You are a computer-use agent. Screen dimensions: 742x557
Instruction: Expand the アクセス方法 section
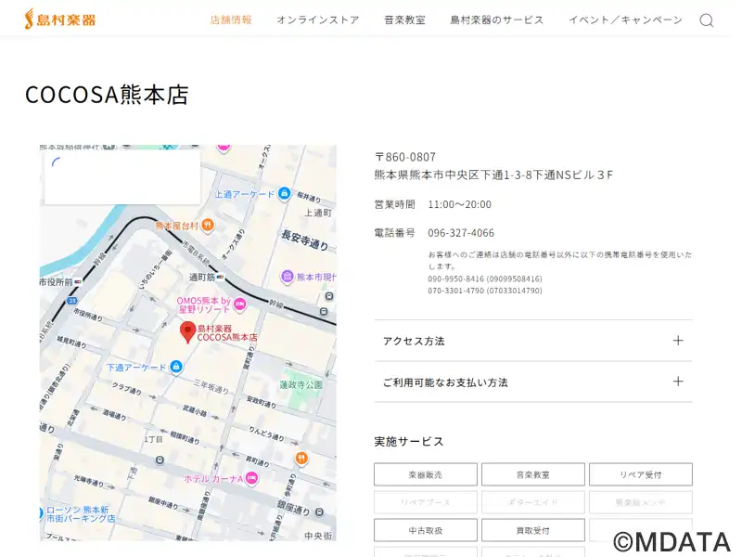533,341
